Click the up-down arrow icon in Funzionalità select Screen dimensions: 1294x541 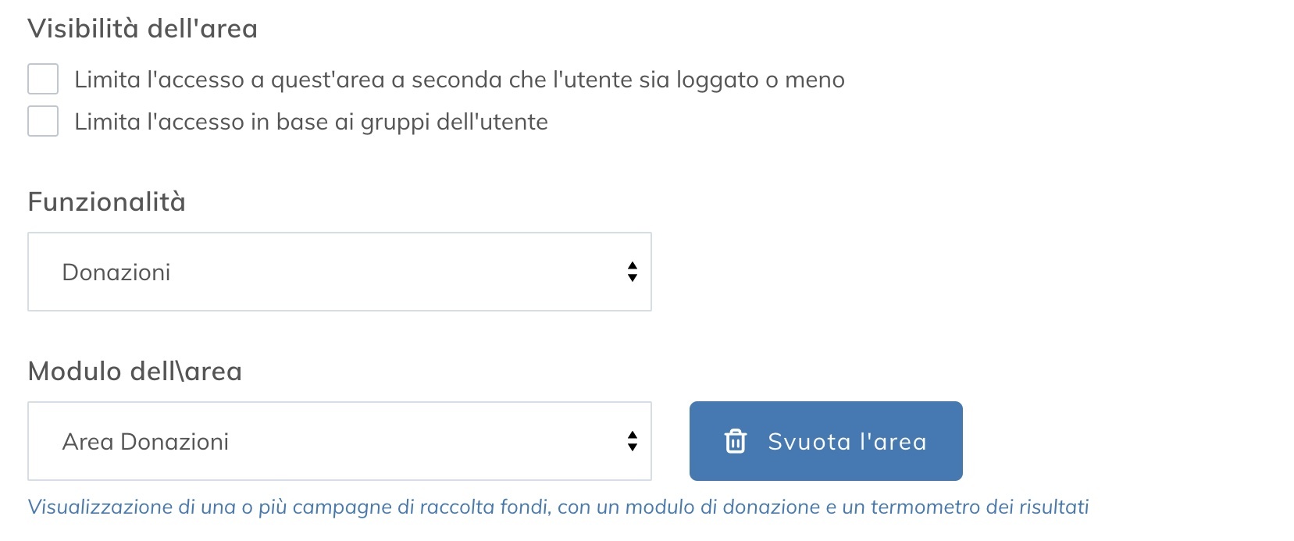[x=631, y=271]
